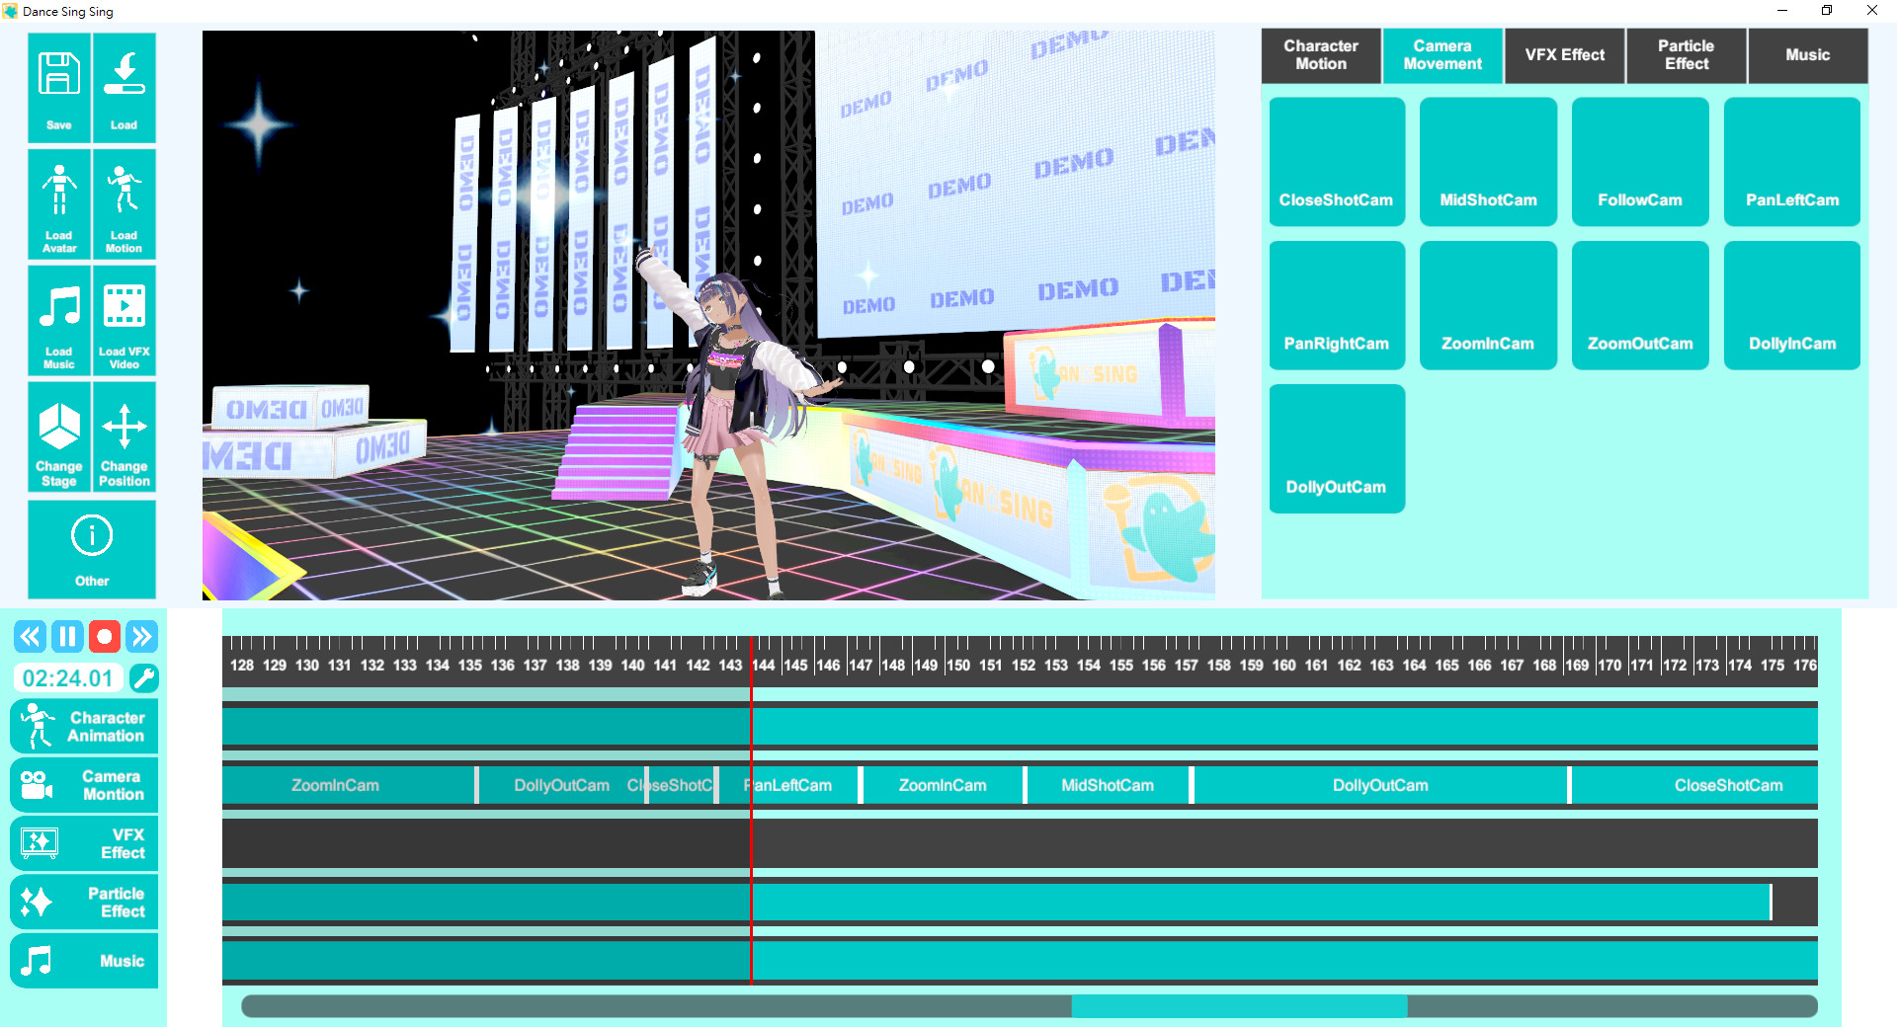The height and width of the screenshot is (1027, 1897).
Task: Open time settings wrench icon
Action: point(144,678)
